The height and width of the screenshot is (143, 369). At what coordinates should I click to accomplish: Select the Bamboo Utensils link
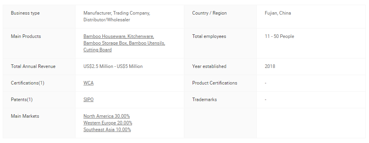[x=147, y=43]
